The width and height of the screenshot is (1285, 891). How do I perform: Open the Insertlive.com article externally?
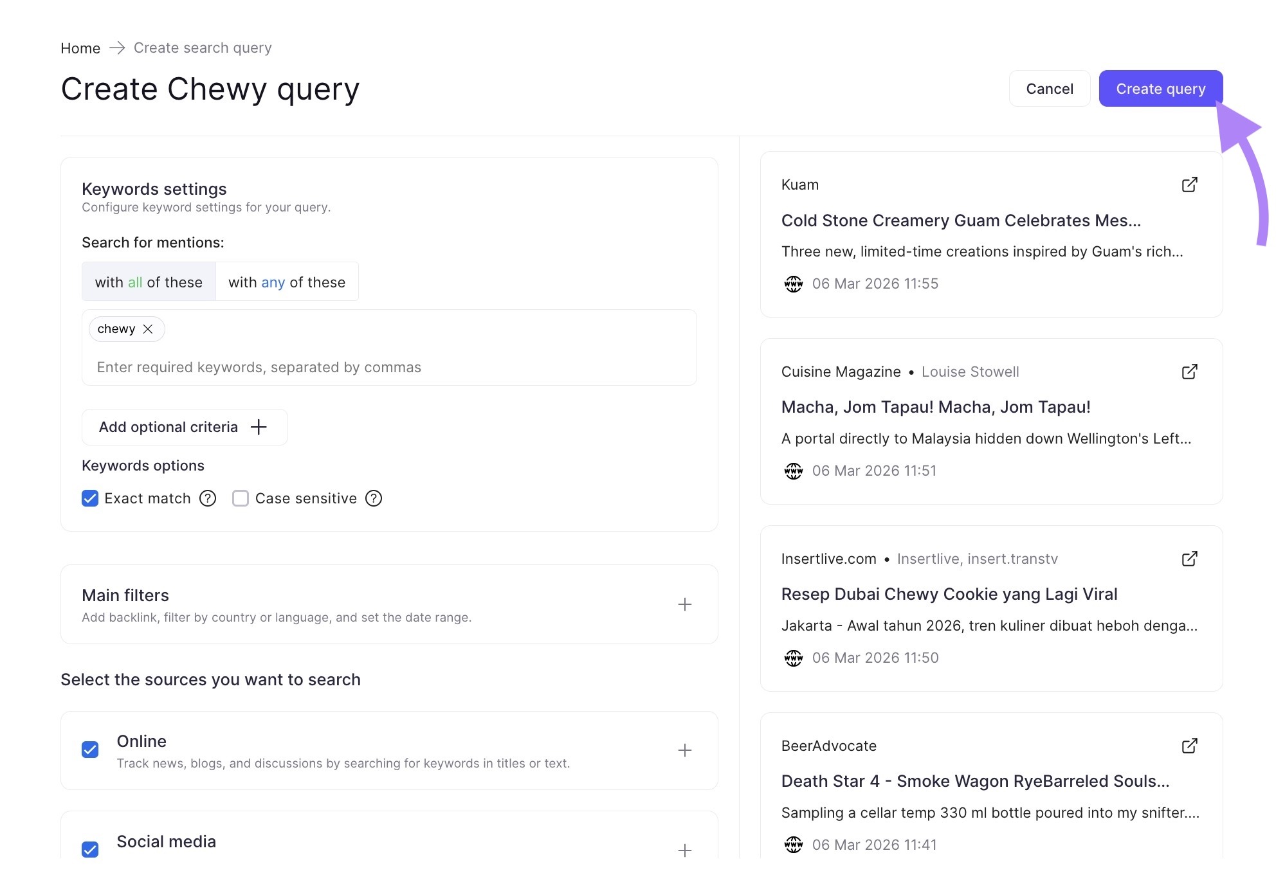1190,559
